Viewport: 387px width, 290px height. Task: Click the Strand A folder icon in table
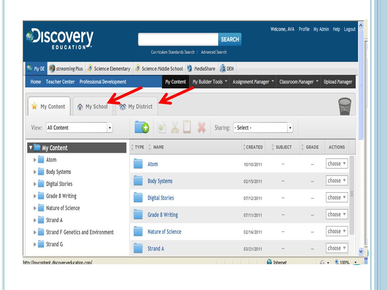[x=138, y=249]
